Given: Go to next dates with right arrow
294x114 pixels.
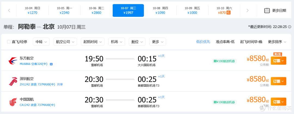Looking at the screenshot, I should [x=247, y=11].
